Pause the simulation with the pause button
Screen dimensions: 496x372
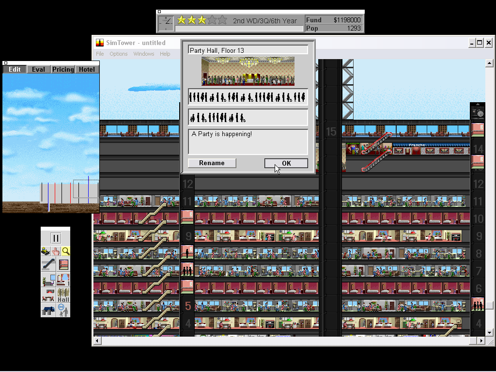[56, 238]
